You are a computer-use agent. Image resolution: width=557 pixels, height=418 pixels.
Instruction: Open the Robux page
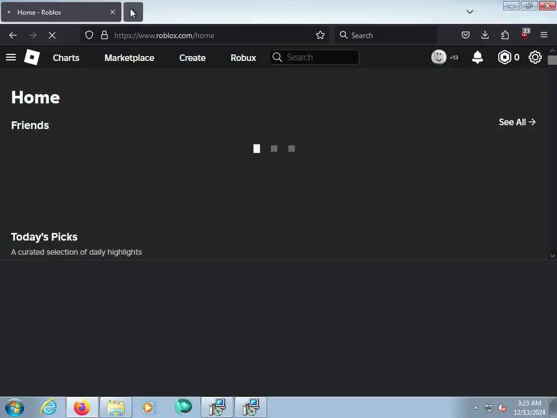[x=243, y=58]
